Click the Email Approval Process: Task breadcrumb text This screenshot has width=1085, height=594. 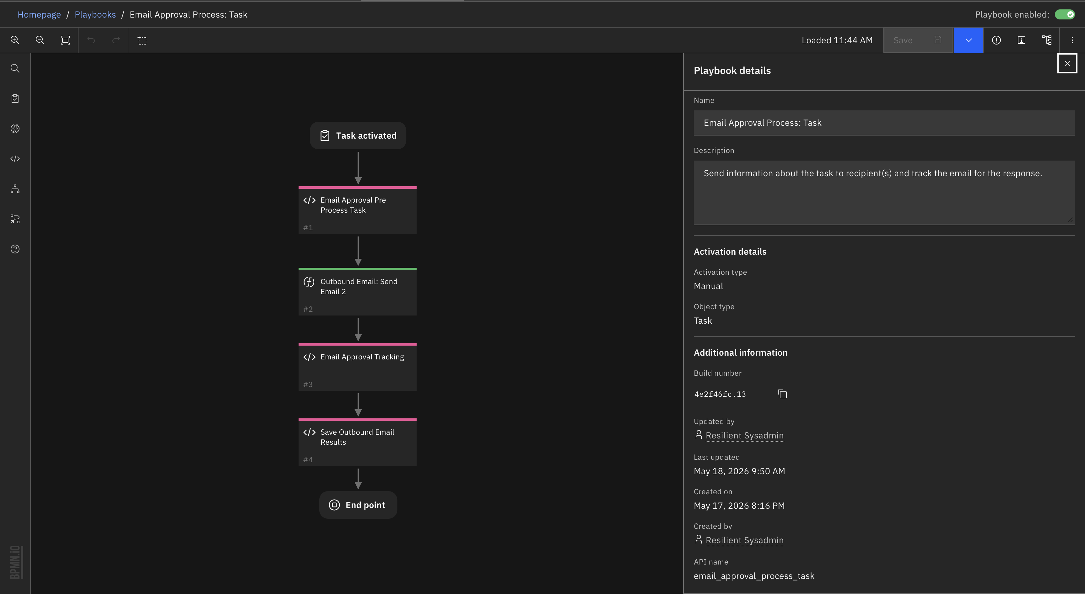[x=188, y=15]
